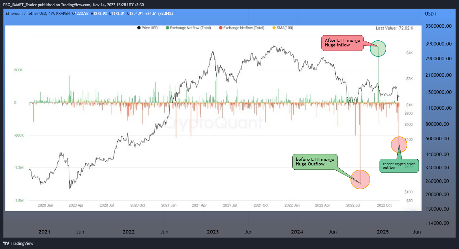Click the 600K netflow axis label
Viewport: 459px width, 249px height.
pos(18,70)
